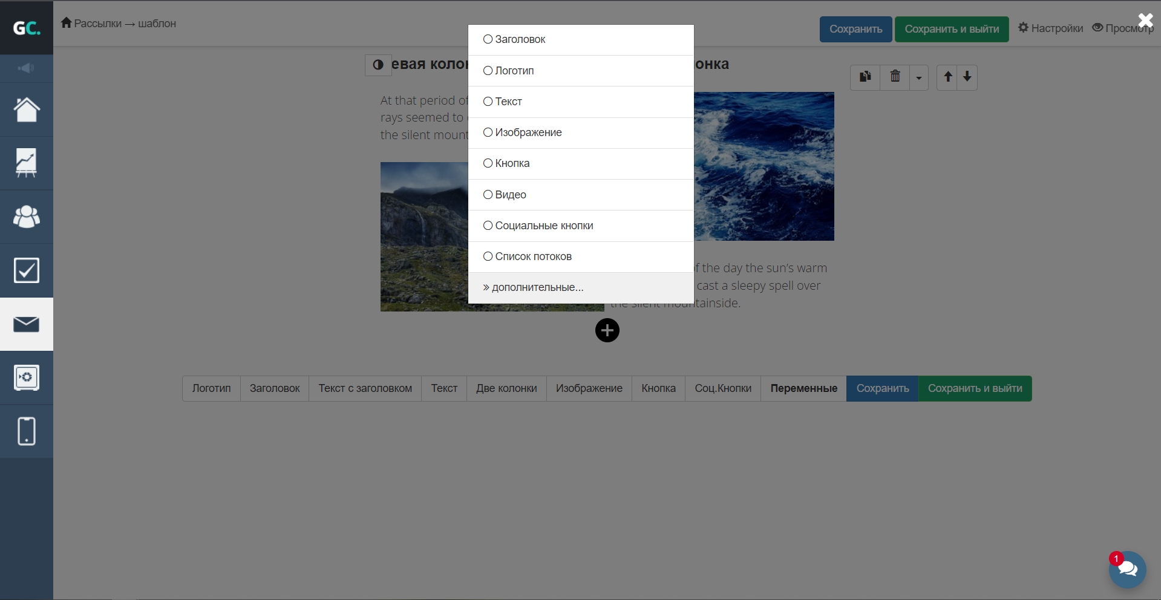1161x600 pixels.
Task: Open the mail section in sidebar
Action: (27, 324)
